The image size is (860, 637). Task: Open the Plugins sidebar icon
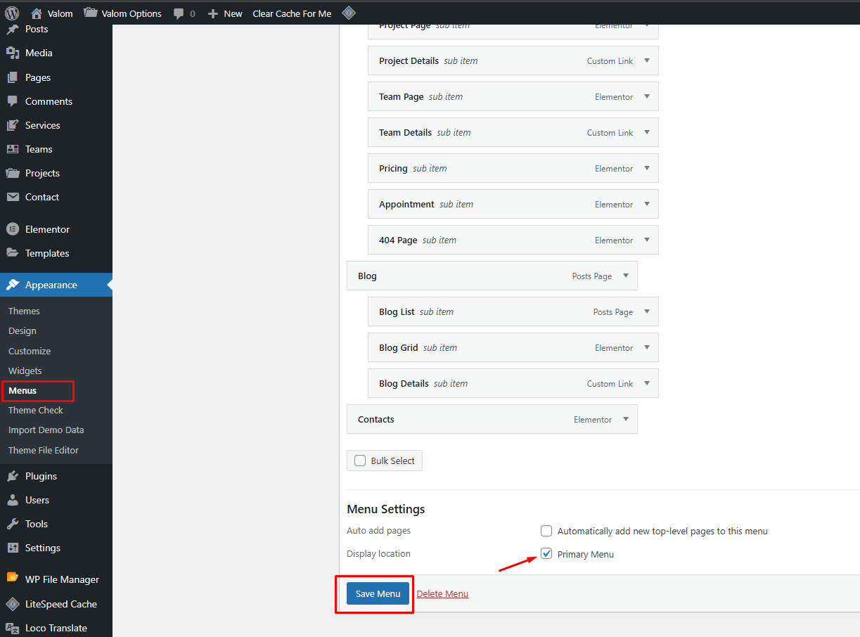pos(13,476)
